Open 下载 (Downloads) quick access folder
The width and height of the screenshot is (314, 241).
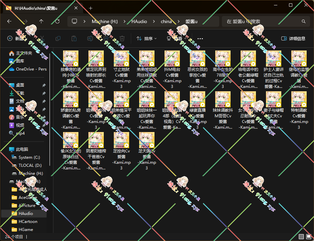(20, 93)
